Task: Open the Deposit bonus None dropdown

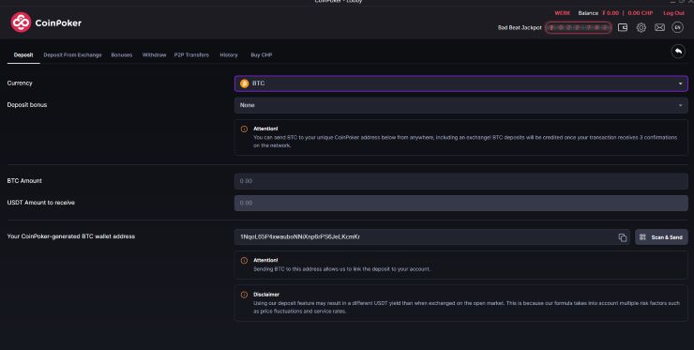Action: (x=460, y=105)
